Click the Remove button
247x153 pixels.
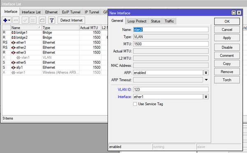227,72
